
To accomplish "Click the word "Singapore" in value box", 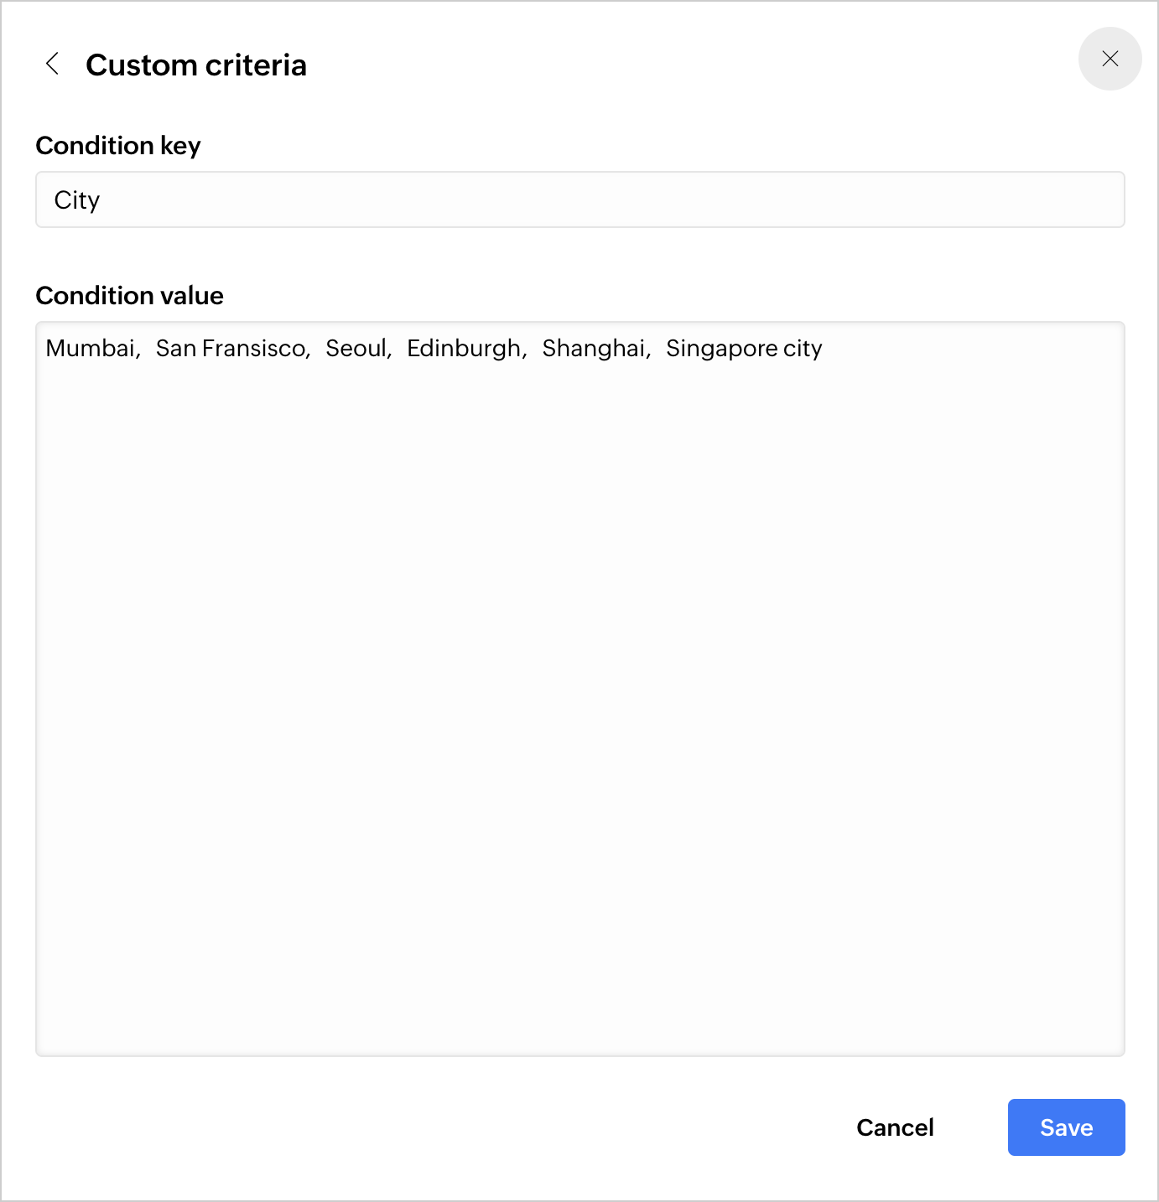I will 721,349.
